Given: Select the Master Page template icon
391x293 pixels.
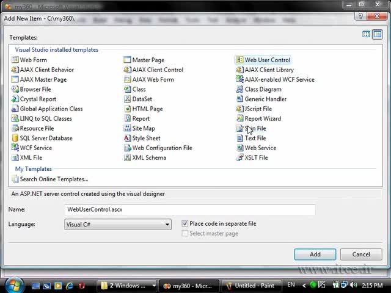Looking at the screenshot, I should click(127, 60).
